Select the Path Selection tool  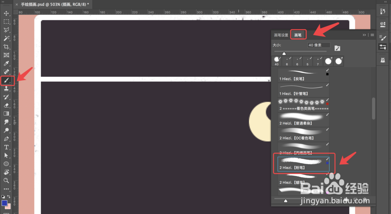click(x=6, y=155)
